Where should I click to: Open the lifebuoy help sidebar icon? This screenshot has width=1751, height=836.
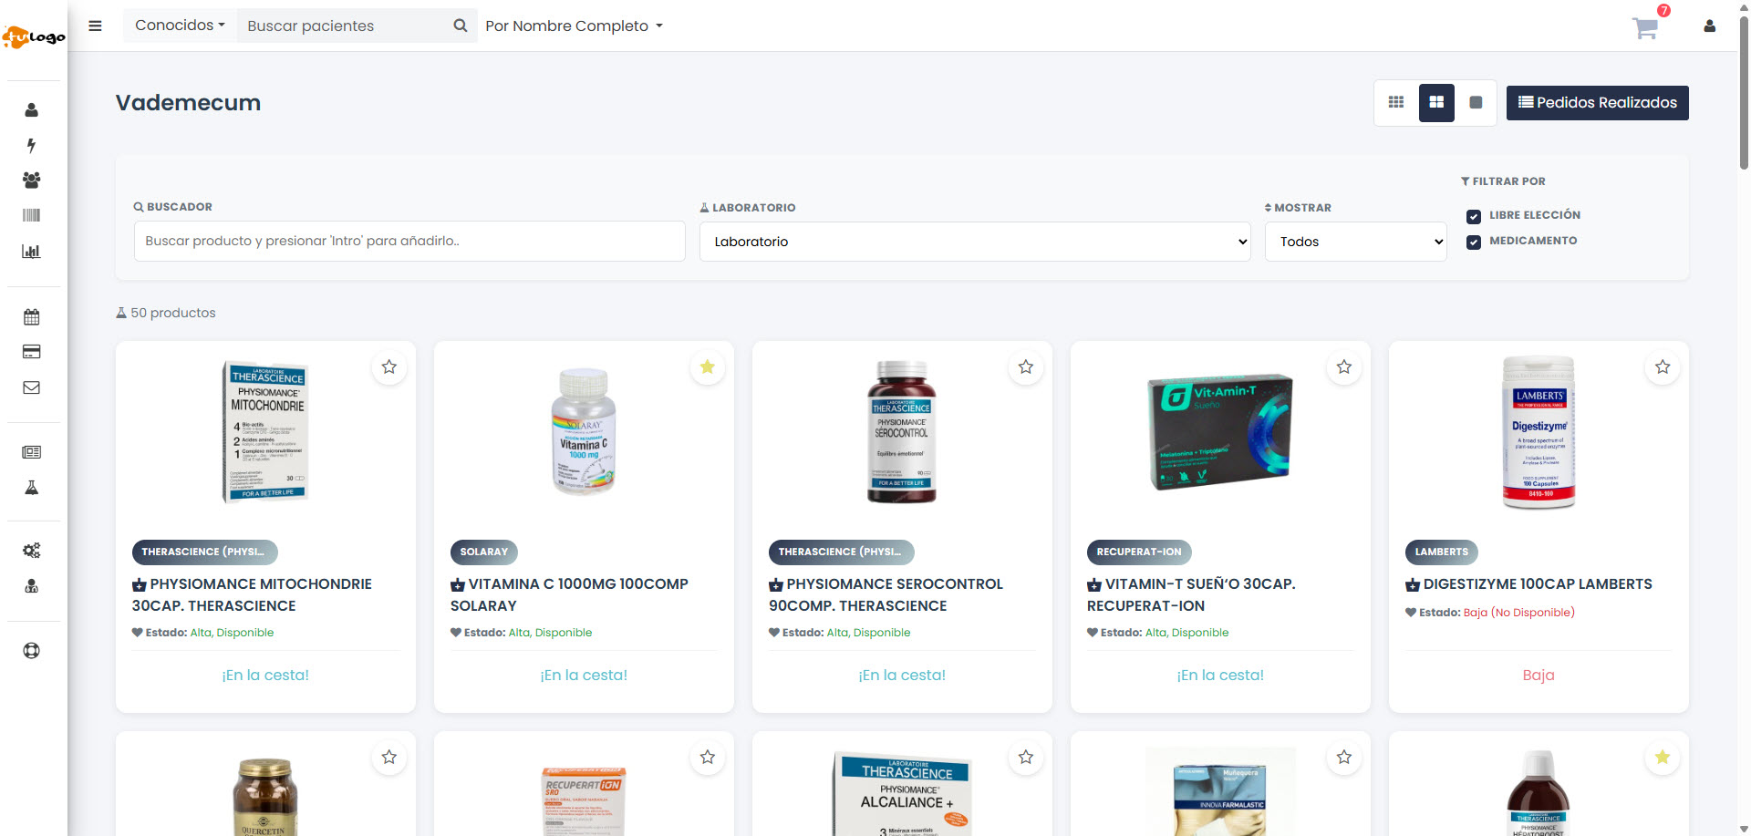point(32,651)
